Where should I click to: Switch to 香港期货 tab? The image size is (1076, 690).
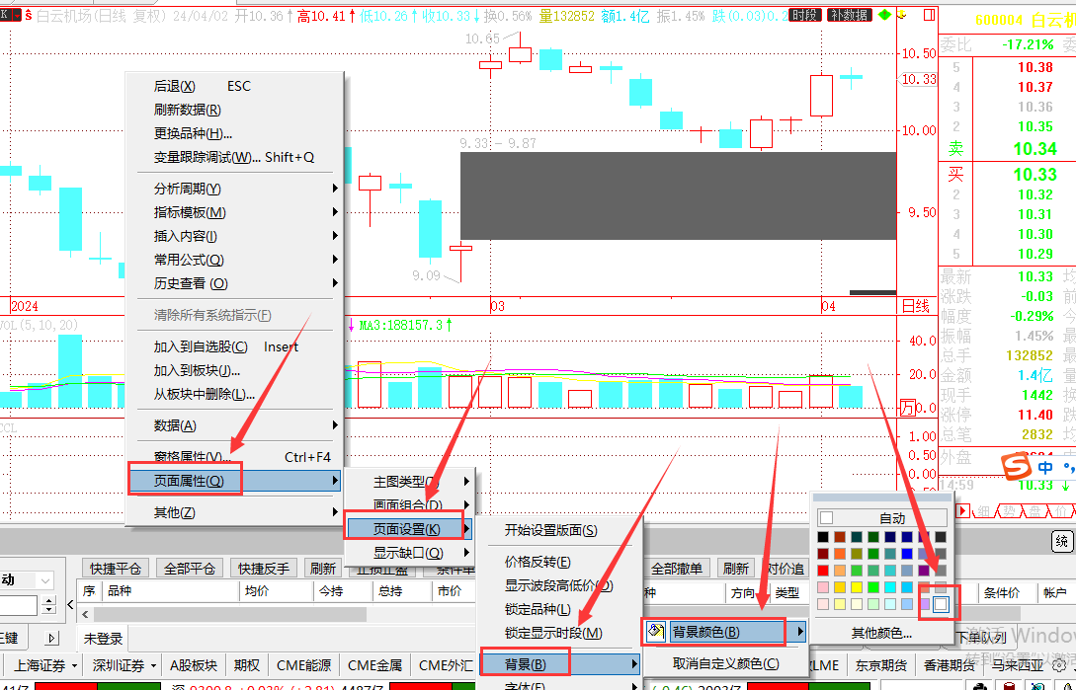click(950, 665)
